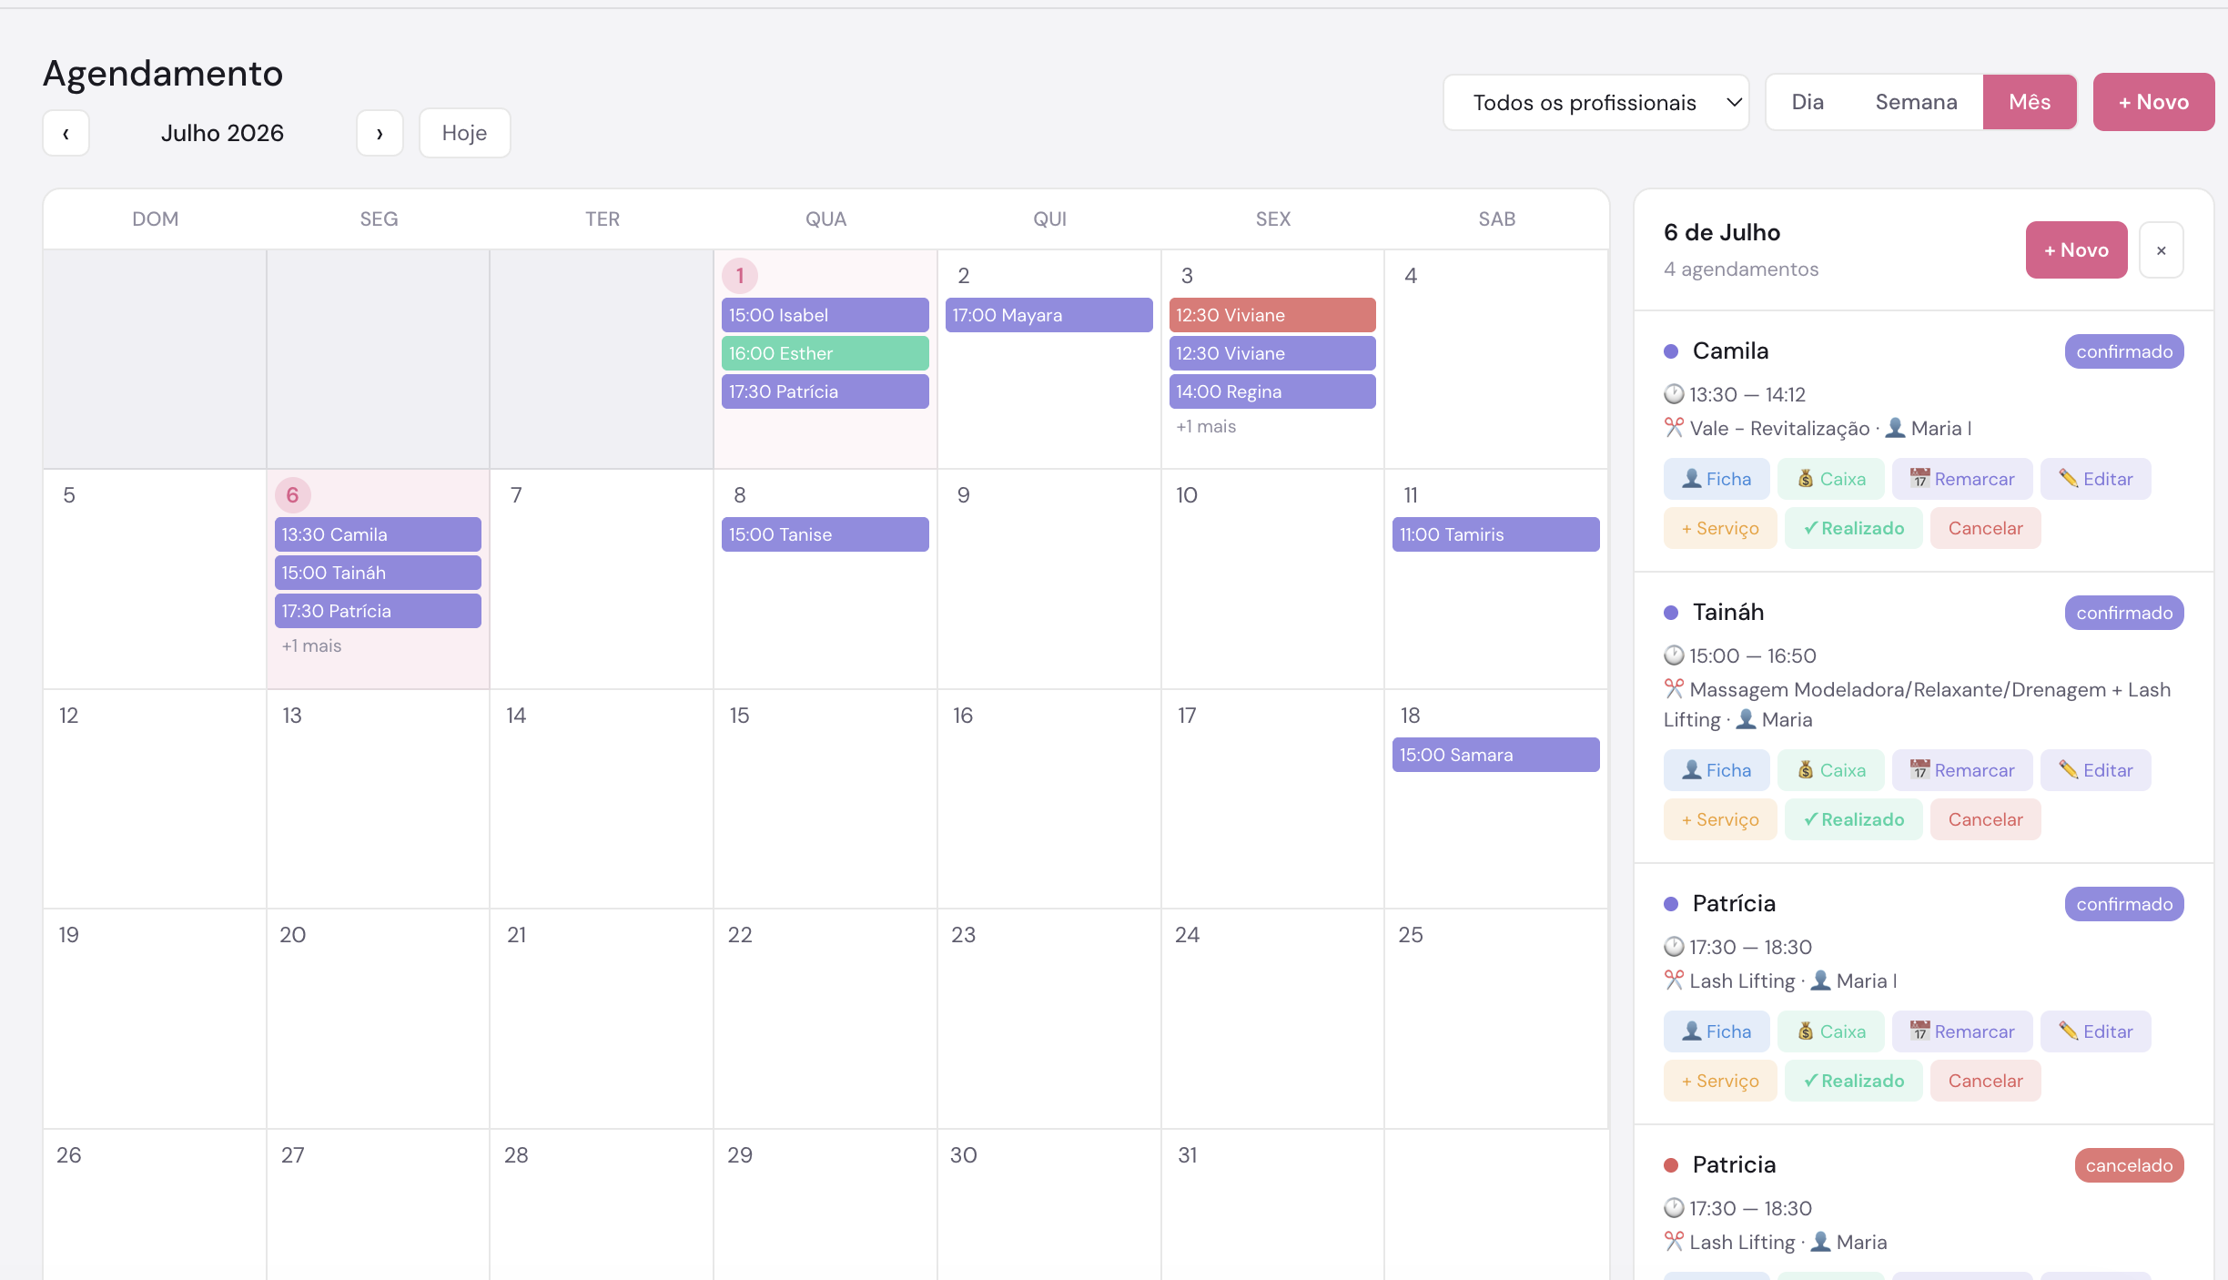Click Remarcar for confirmed Patrícia appointment
This screenshot has width=2228, height=1280.
pyautogui.click(x=1962, y=1031)
